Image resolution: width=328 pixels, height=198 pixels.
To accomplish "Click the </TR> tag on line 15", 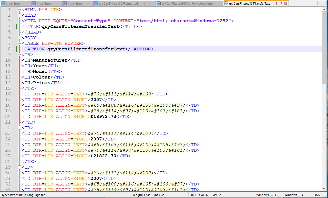I will pos(29,89).
